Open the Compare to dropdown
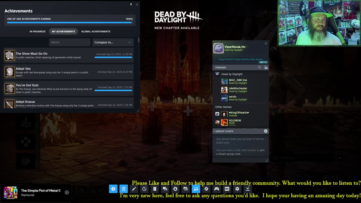The height and width of the screenshot is (203, 361). click(113, 42)
